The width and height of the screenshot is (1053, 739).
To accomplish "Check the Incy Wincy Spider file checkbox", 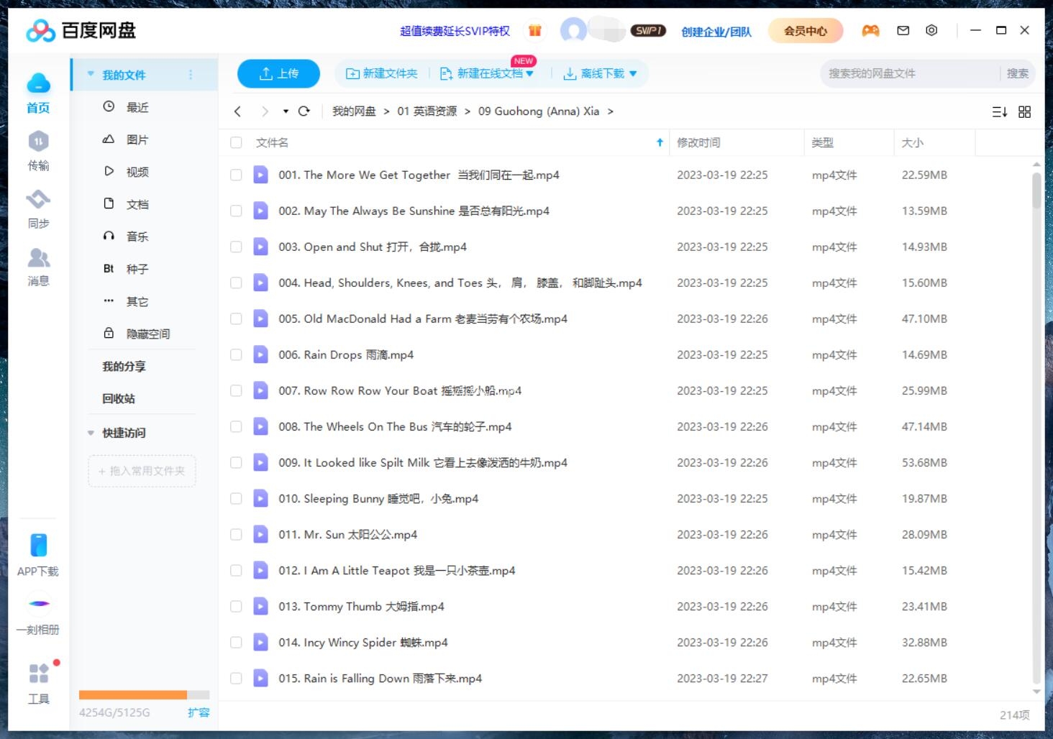I will 235,642.
